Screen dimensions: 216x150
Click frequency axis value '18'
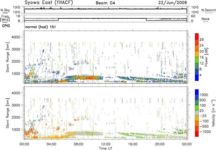[x=18, y=16]
